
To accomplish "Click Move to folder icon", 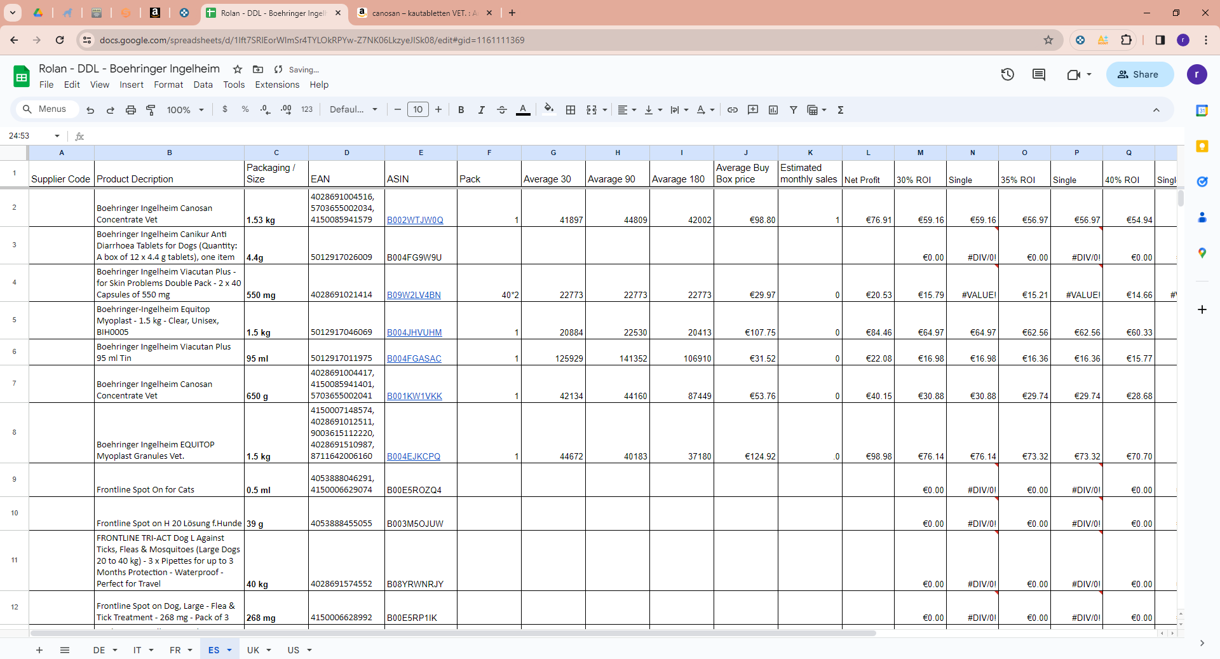I will coord(258,69).
